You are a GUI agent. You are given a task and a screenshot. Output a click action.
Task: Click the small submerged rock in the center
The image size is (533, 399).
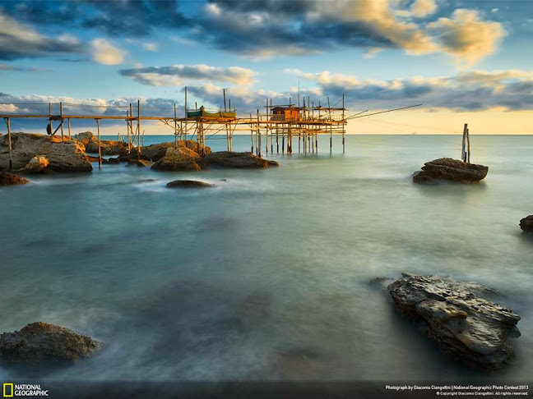pos(189,184)
